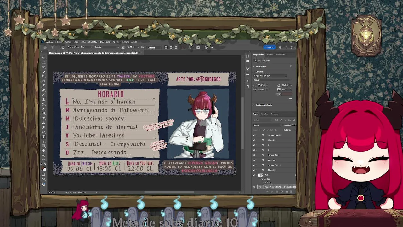Toggle visibility of Efectos
Image resolution: width=403 pixels, height=227 pixels.
[x=262, y=179]
